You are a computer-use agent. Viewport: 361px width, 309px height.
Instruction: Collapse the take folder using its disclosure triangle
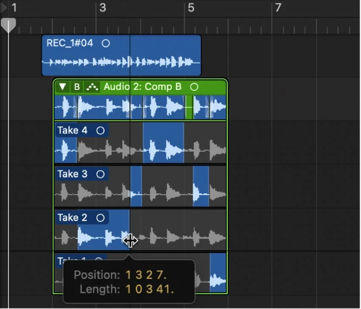click(62, 86)
